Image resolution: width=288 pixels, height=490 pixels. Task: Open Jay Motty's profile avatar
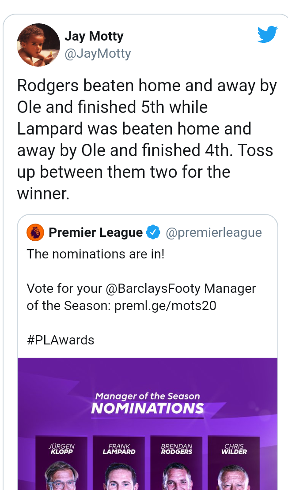pyautogui.click(x=38, y=45)
